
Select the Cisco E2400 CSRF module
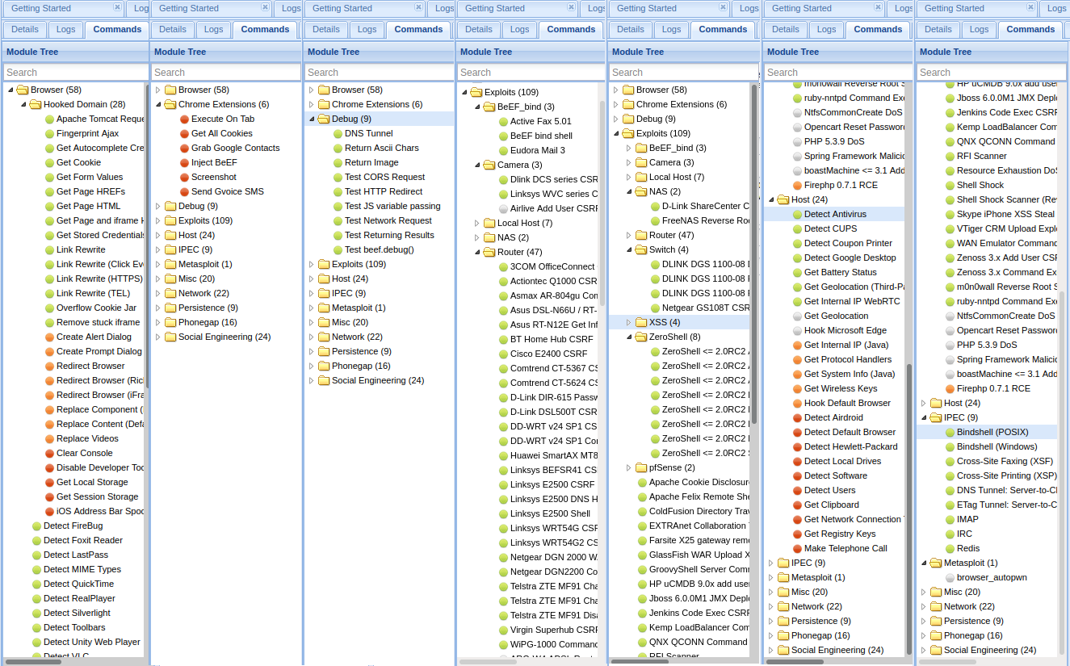(x=548, y=354)
